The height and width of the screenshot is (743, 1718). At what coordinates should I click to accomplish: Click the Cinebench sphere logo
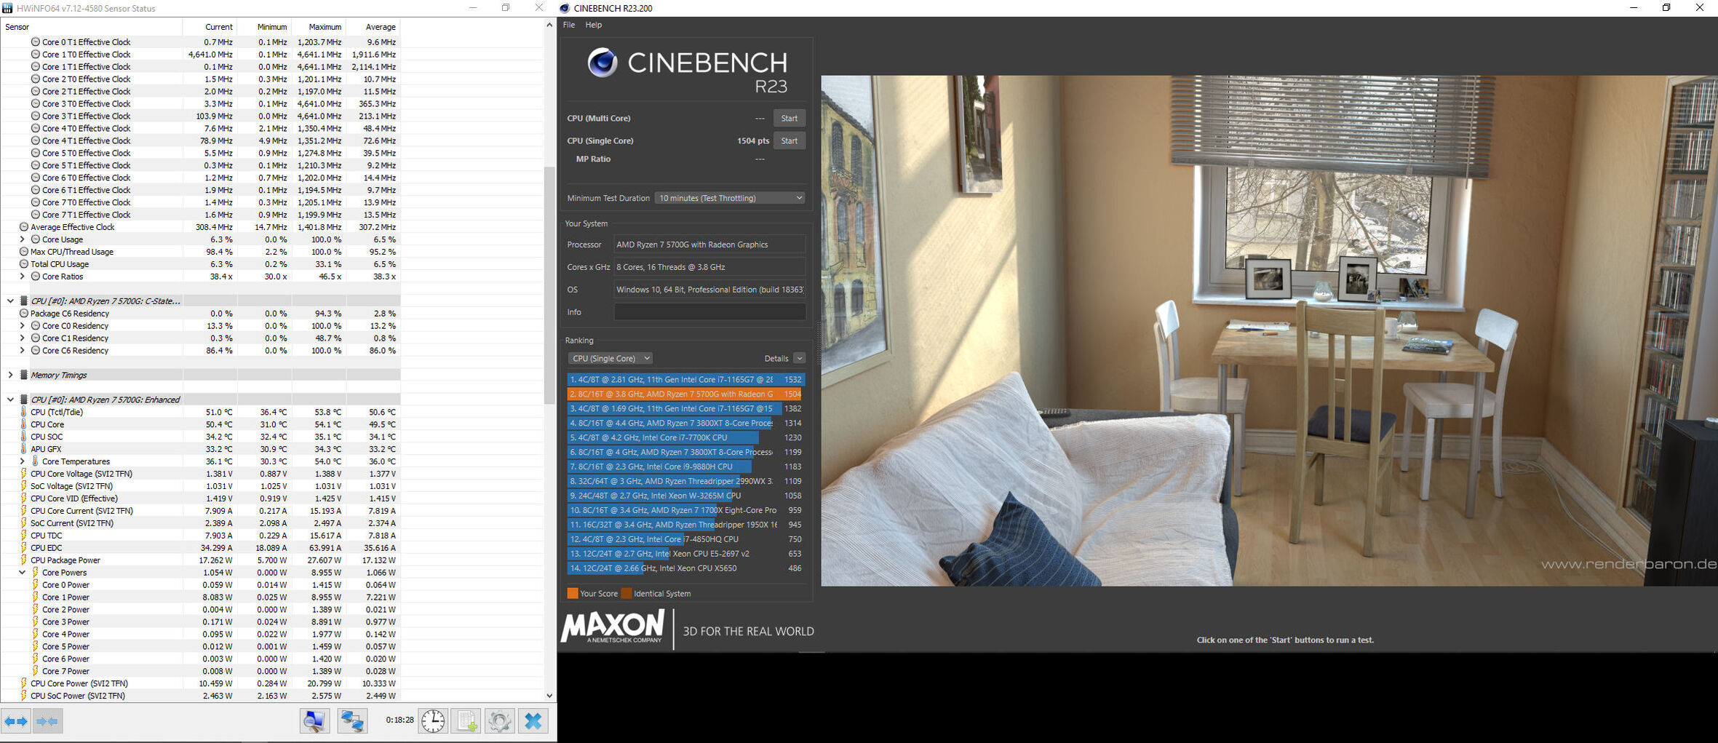[603, 63]
